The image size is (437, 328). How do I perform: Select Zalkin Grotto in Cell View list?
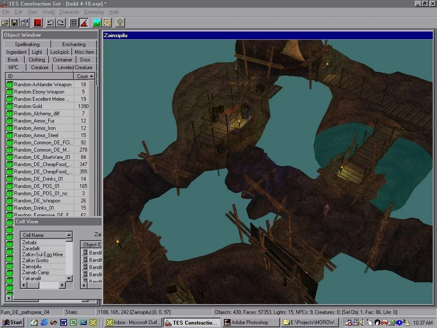point(35,261)
